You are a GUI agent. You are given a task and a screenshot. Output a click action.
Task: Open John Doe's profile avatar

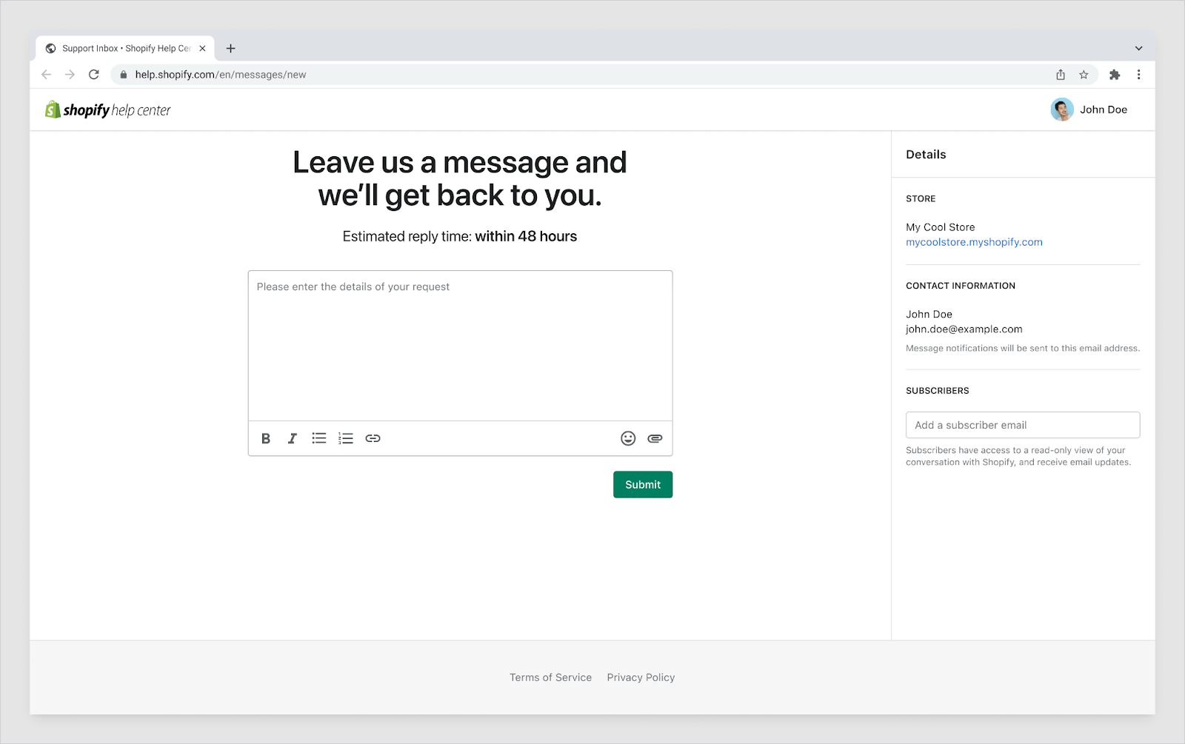click(1062, 110)
